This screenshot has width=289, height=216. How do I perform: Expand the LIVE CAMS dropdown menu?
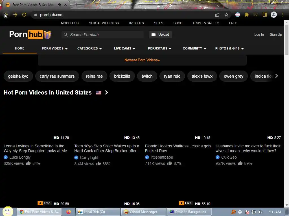[x=124, y=48]
